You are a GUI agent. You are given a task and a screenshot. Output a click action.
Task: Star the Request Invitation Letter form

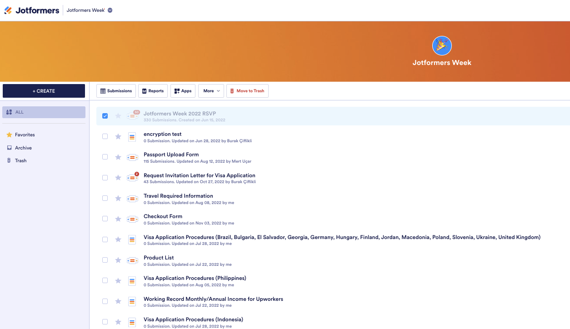[x=118, y=178]
